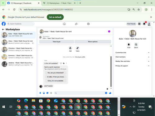This screenshot has width=155, height=116.
Task: Open the account profile avatar menu
Action: point(149,24)
